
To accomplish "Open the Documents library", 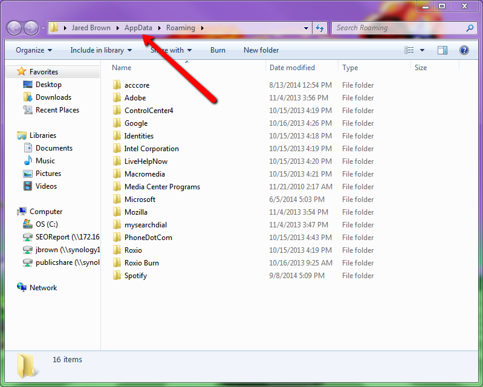I will (x=54, y=148).
